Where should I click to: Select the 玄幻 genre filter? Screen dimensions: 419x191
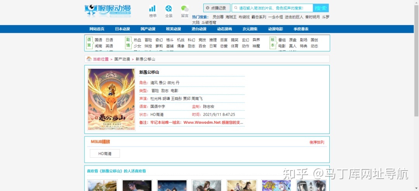[x=246, y=40]
